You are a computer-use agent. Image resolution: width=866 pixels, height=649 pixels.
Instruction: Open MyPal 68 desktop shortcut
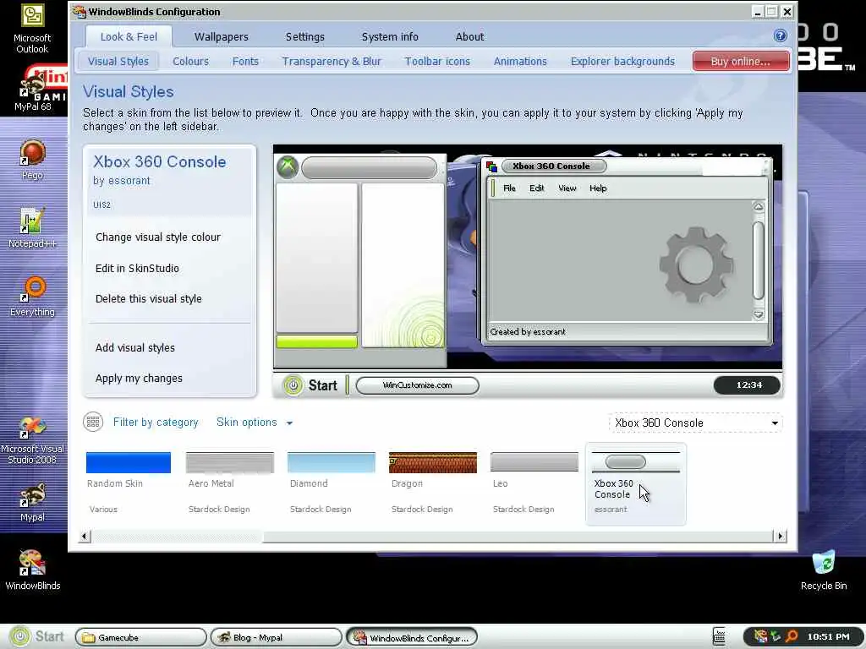coord(33,88)
